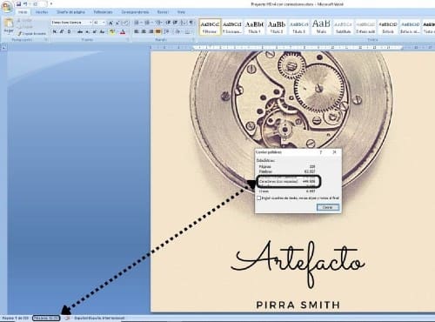The image size is (435, 322).
Task: Open paragraph shading color
Action: [177, 31]
